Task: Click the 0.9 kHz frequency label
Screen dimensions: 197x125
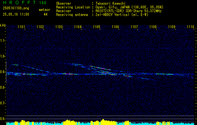Action: (3, 72)
